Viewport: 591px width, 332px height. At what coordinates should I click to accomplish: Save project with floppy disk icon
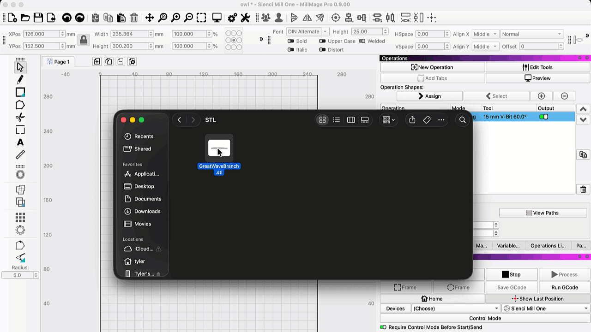click(x=38, y=18)
